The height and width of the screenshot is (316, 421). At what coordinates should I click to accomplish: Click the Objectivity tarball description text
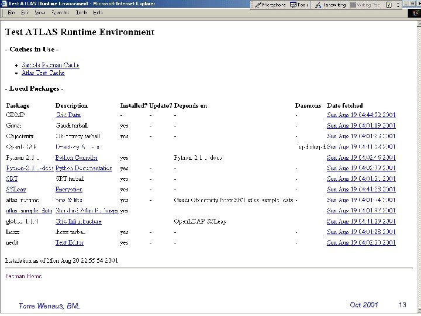point(78,136)
